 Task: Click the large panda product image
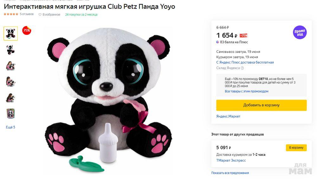pyautogui.click(x=108, y=98)
